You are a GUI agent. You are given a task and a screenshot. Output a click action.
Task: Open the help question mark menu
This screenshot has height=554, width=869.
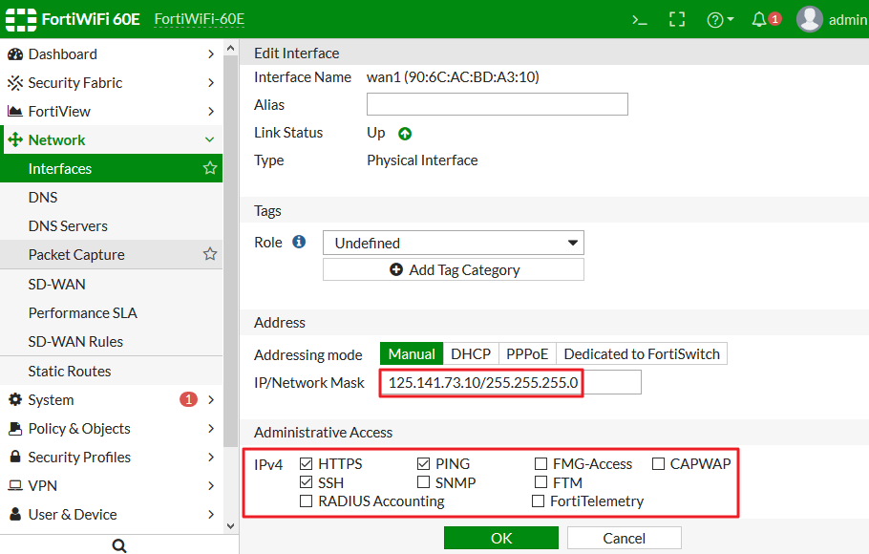click(720, 20)
